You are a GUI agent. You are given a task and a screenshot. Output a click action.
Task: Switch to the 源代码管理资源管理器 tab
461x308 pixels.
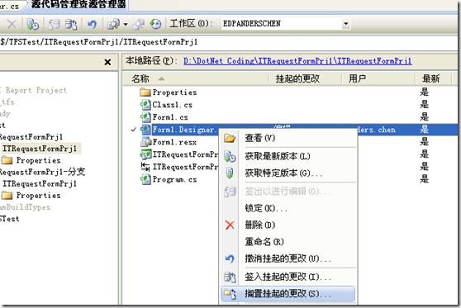pyautogui.click(x=78, y=4)
